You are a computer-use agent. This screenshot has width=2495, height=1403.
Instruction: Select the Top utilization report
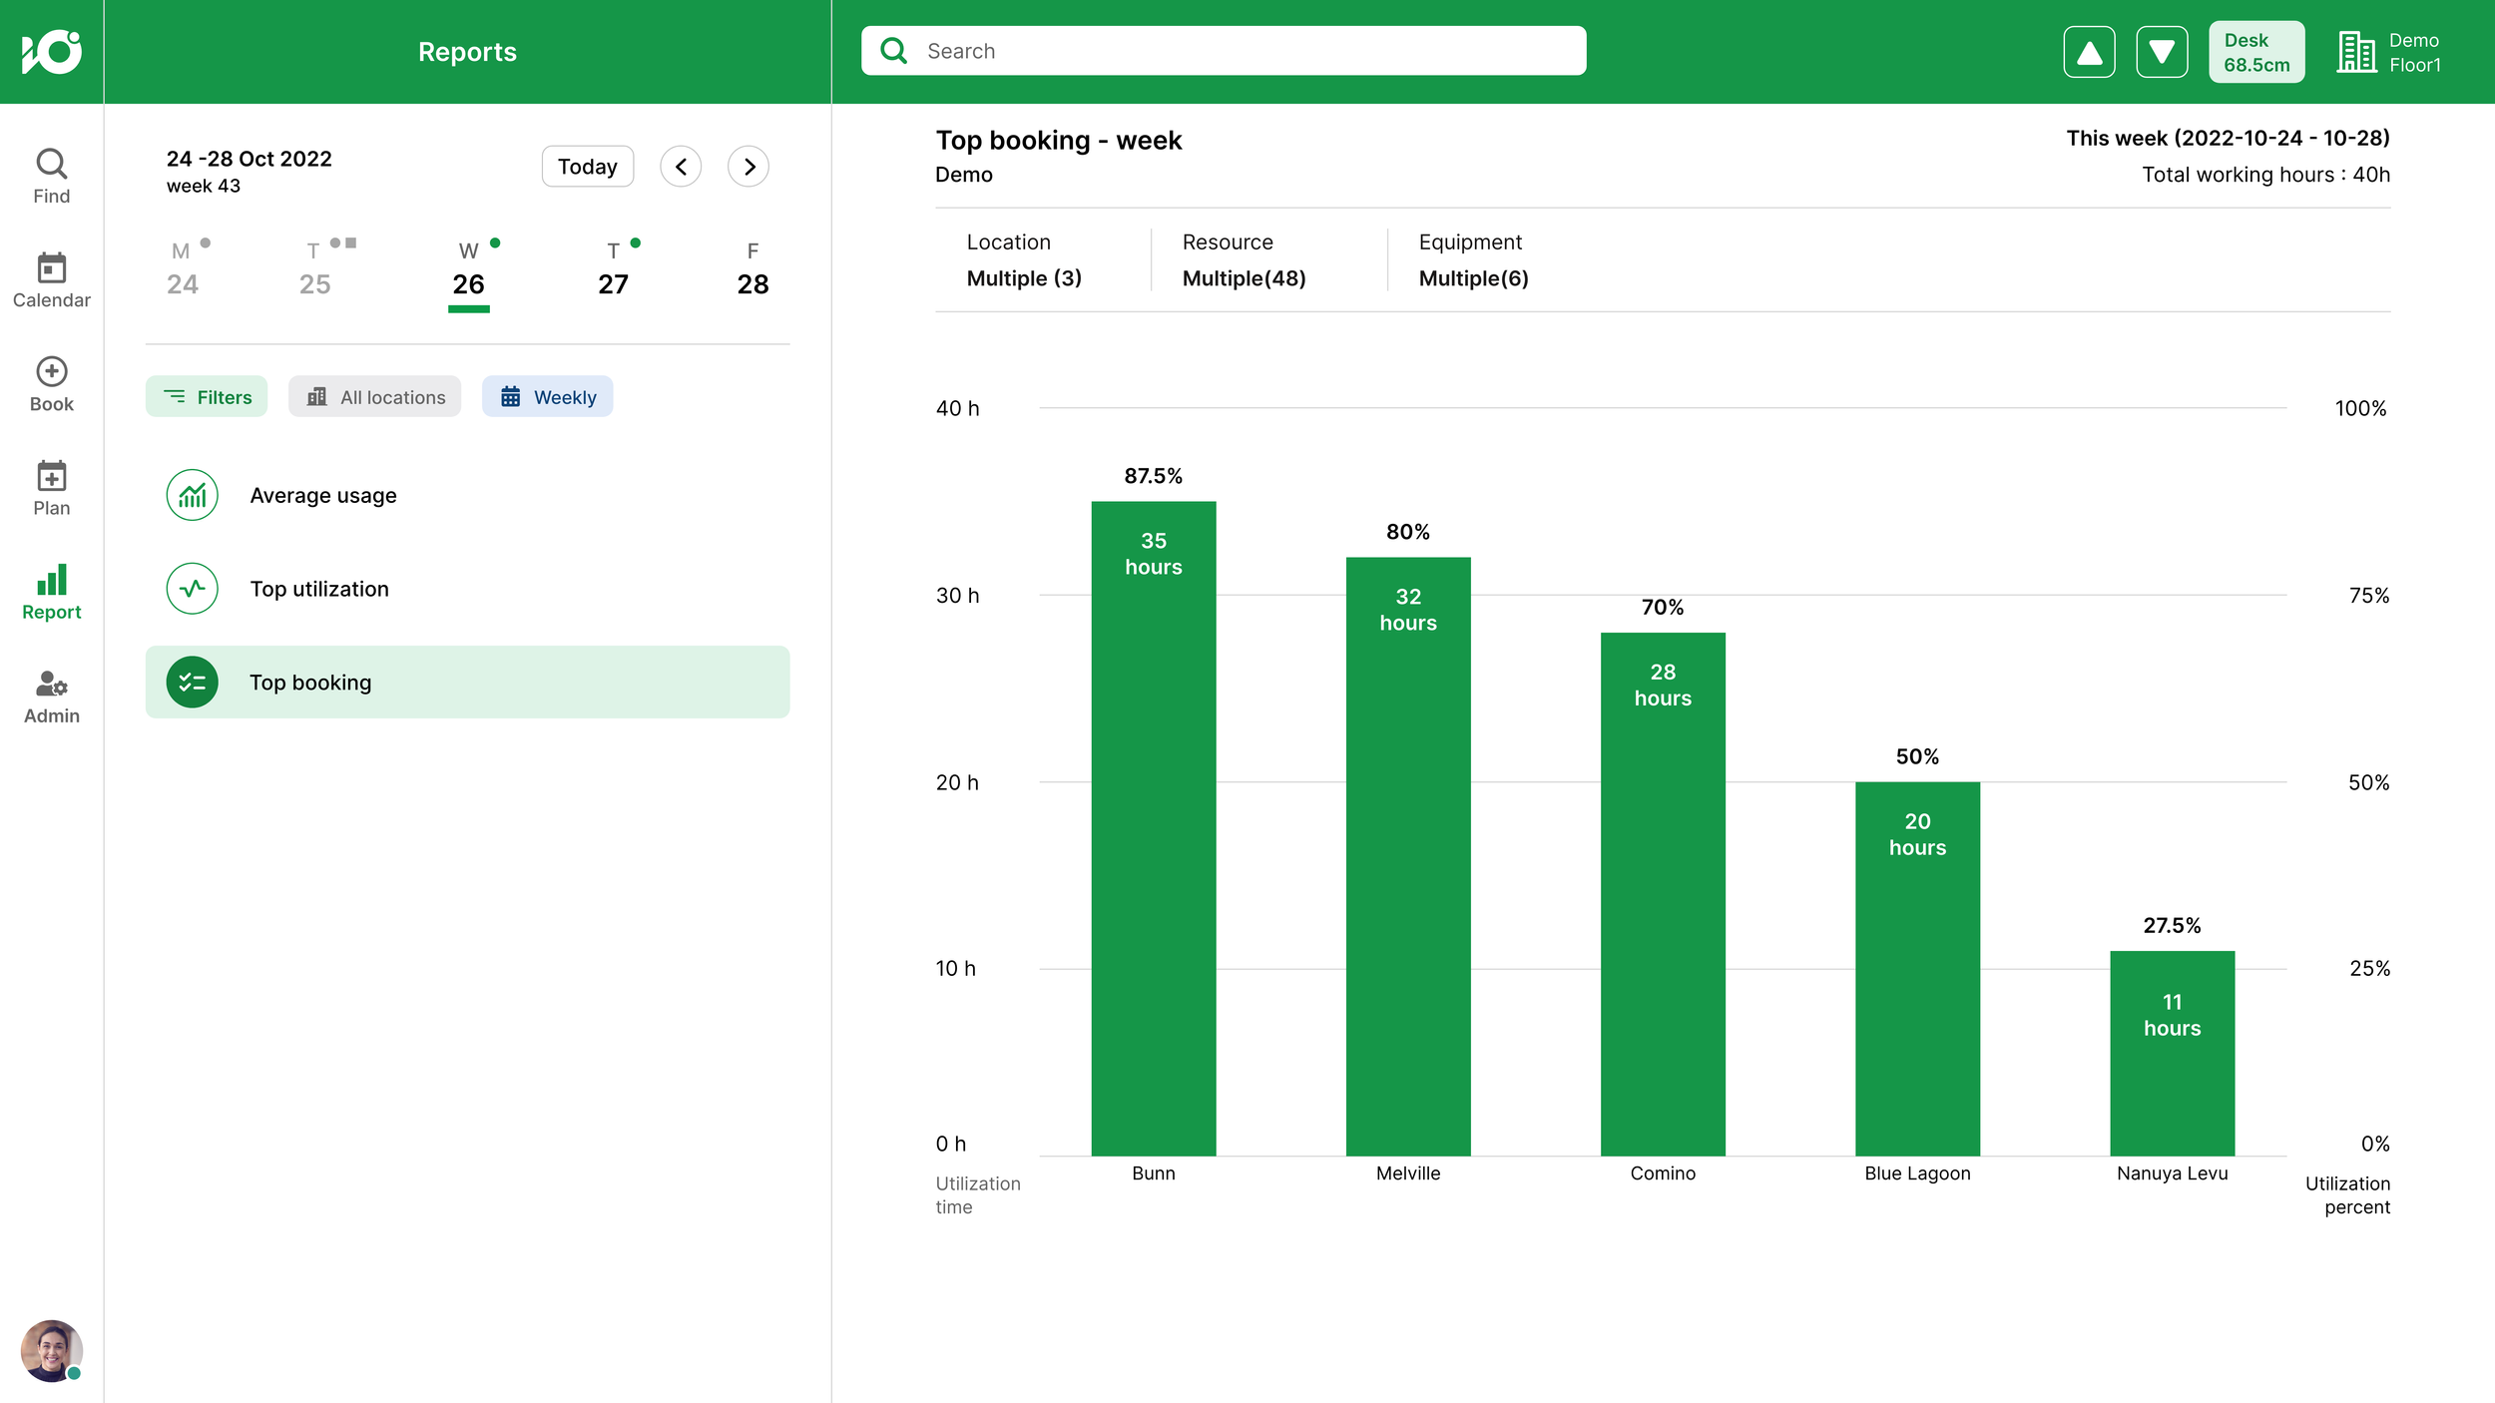(467, 589)
